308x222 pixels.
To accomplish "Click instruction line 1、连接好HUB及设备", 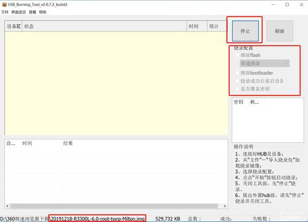I will (259, 154).
